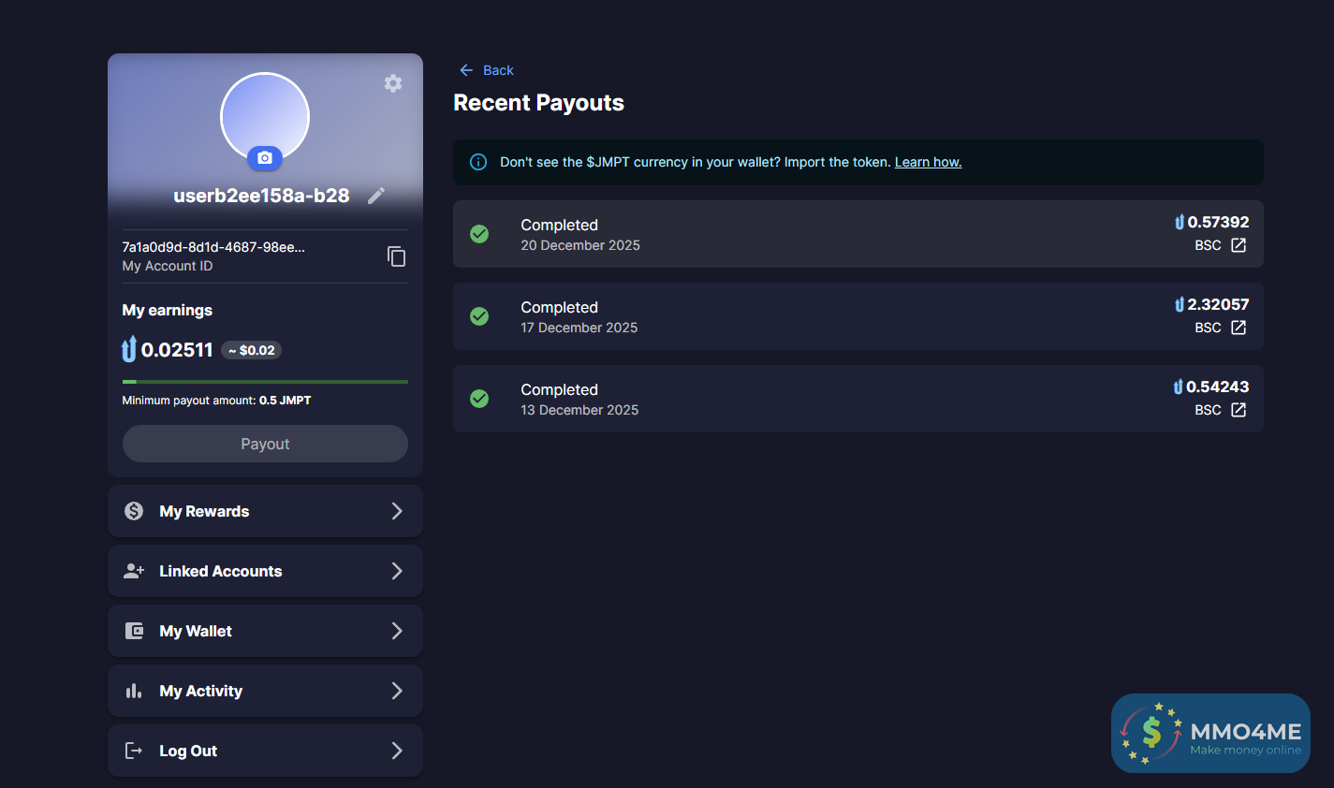Expand My Wallet chevron

click(397, 631)
